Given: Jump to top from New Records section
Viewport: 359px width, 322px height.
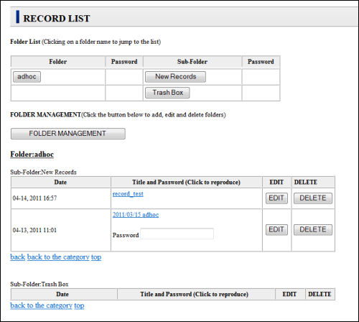Looking at the screenshot, I should (96, 257).
